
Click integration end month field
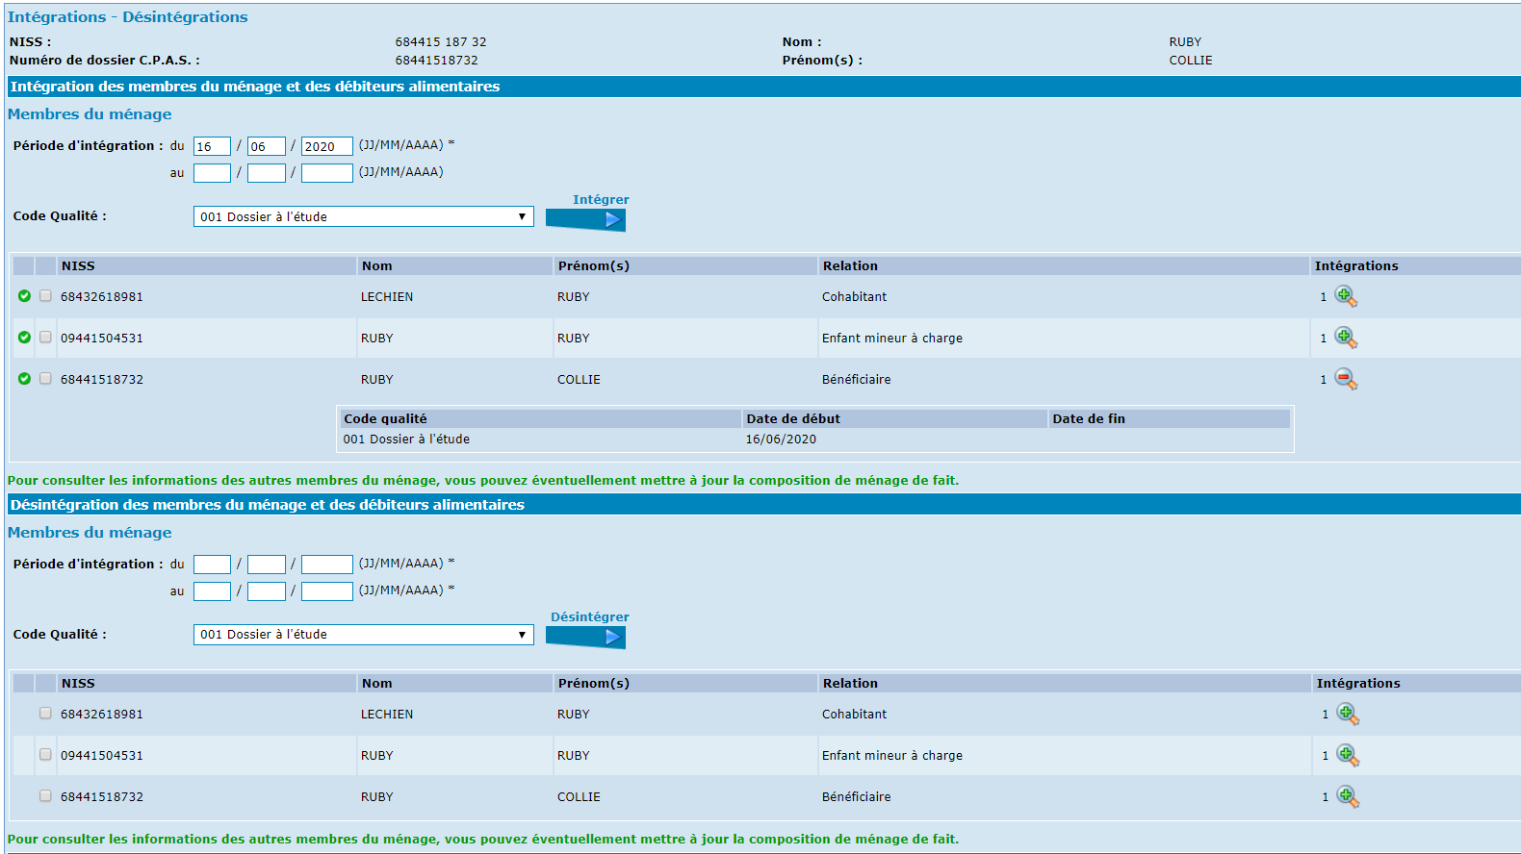pyautogui.click(x=266, y=173)
